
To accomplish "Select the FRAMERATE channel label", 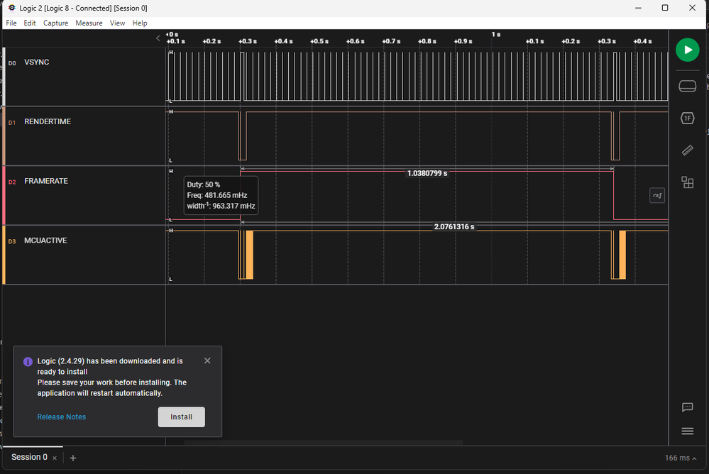I will tap(46, 181).
